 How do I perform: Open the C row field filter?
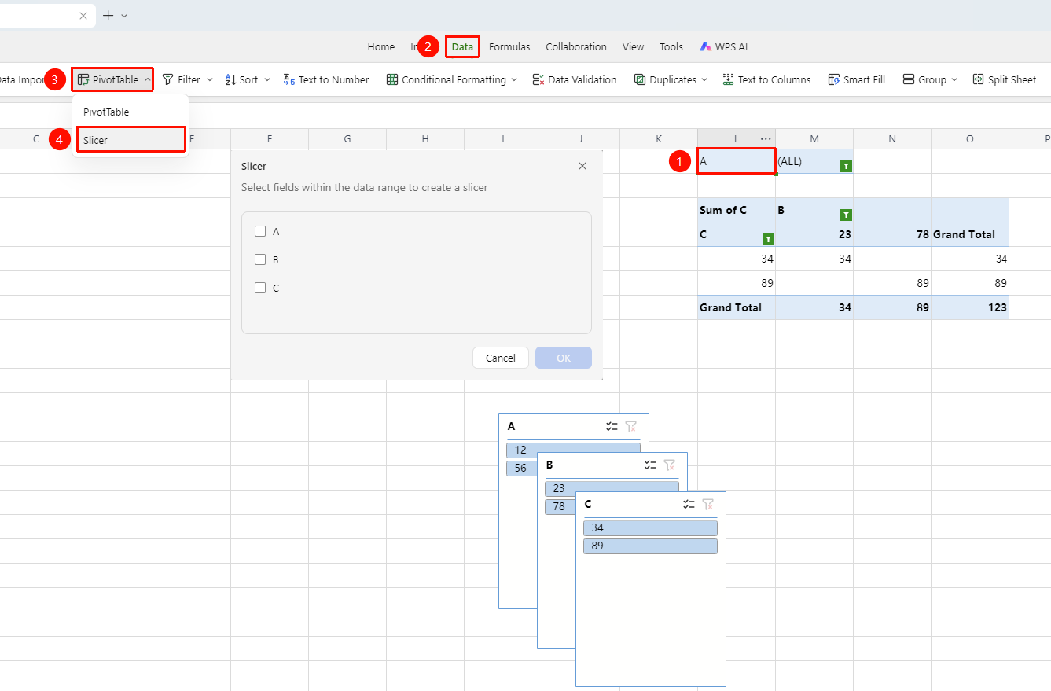(768, 239)
